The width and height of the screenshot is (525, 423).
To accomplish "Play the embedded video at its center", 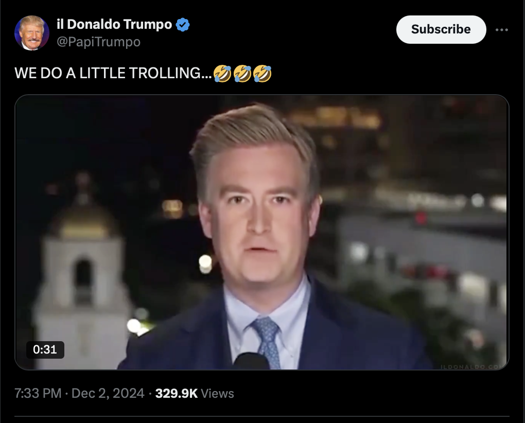I will [x=262, y=232].
